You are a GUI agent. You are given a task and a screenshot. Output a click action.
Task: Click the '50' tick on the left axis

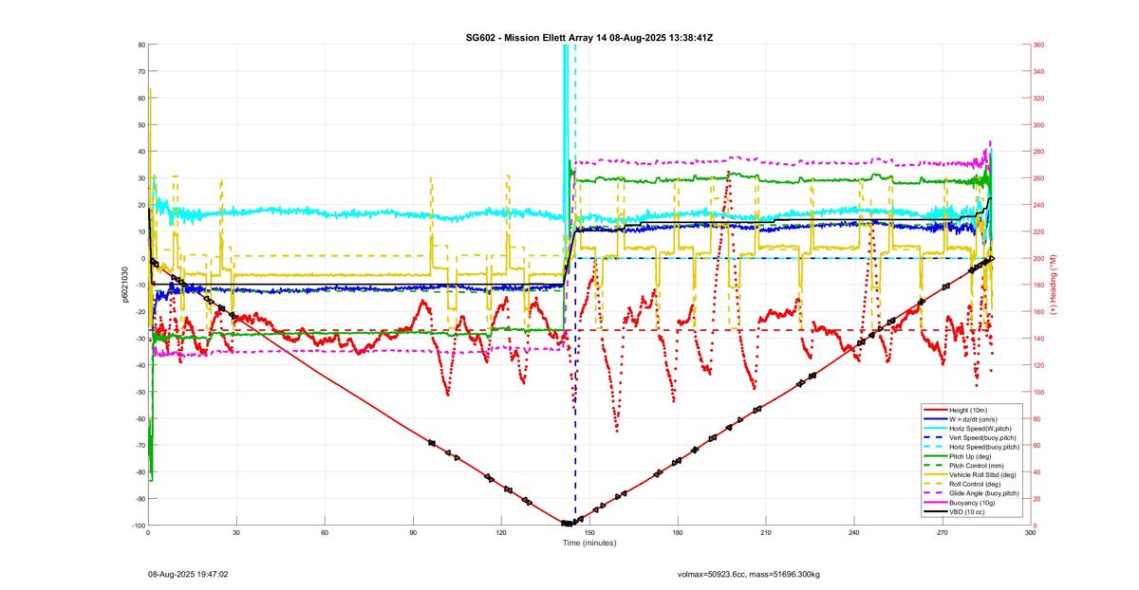141,125
